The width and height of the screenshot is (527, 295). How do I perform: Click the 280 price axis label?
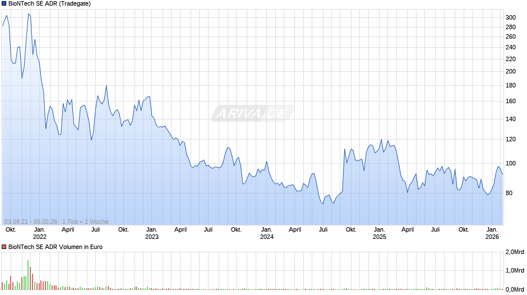pyautogui.click(x=511, y=27)
